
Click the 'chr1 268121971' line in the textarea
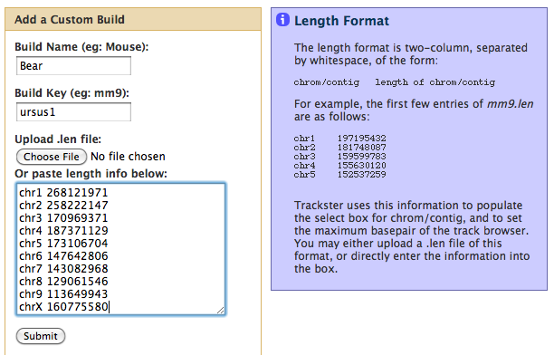coord(63,193)
